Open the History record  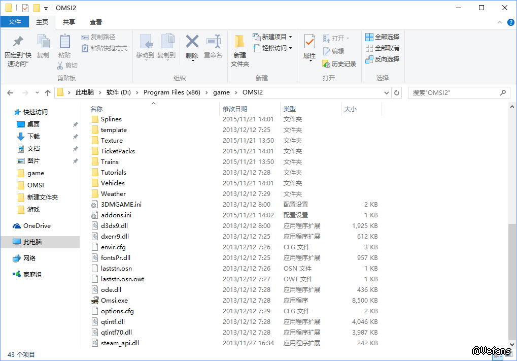pyautogui.click(x=339, y=64)
